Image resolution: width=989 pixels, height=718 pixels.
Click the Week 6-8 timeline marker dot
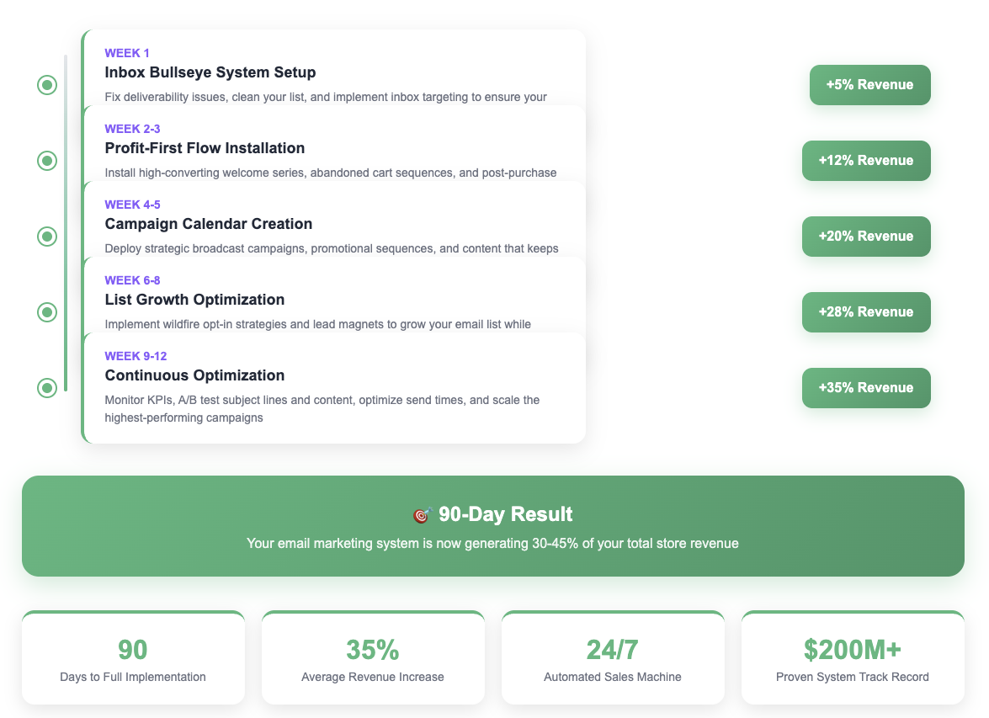coord(47,312)
